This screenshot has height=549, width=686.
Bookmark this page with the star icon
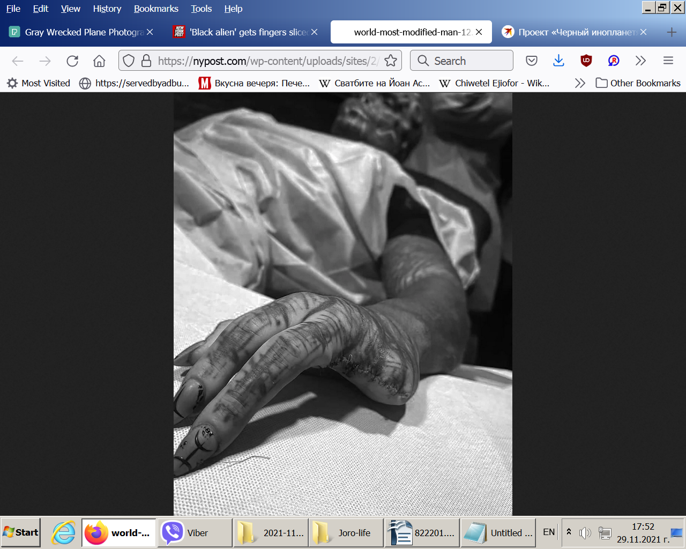(391, 61)
